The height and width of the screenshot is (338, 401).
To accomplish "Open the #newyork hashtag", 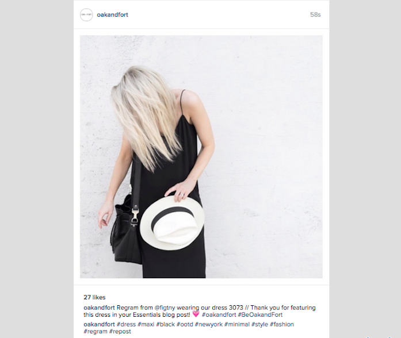I will tap(209, 324).
